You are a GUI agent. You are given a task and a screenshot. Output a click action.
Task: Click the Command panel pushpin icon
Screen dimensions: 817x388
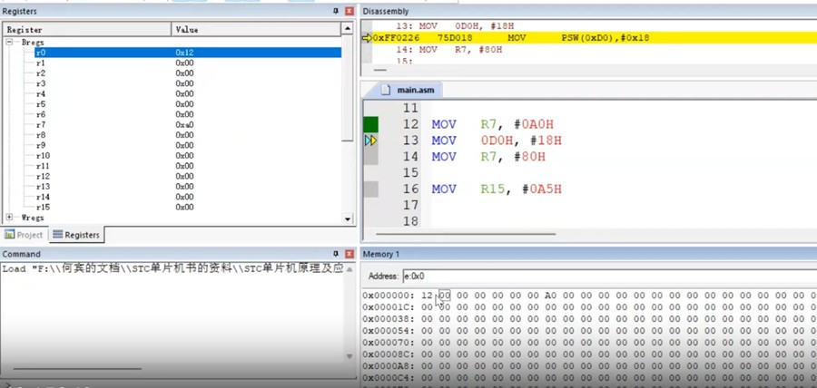pos(336,253)
